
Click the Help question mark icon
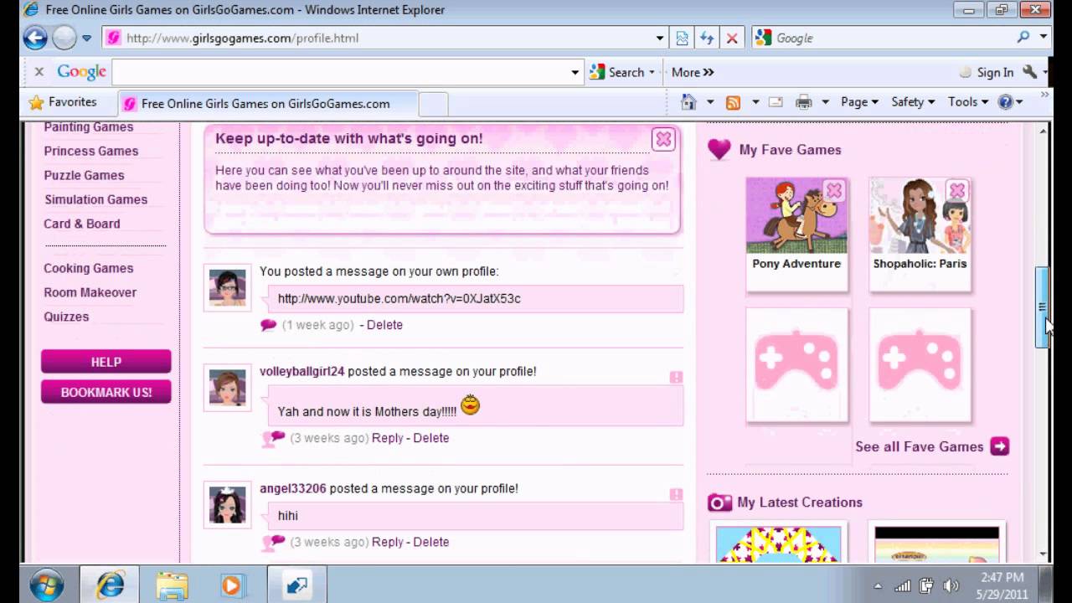pyautogui.click(x=1006, y=102)
